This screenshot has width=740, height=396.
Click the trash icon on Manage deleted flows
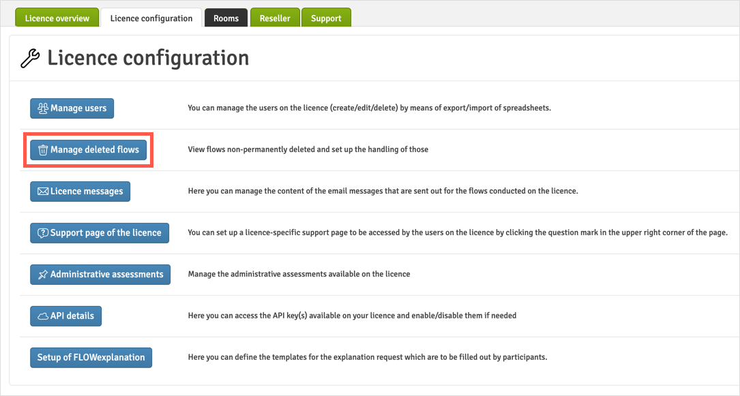coord(43,150)
